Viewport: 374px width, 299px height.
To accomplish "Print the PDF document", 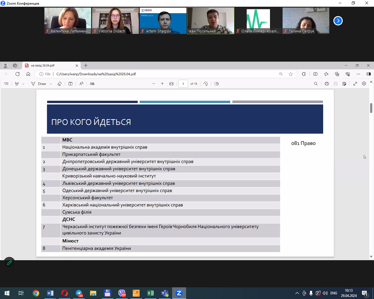I will (x=327, y=84).
